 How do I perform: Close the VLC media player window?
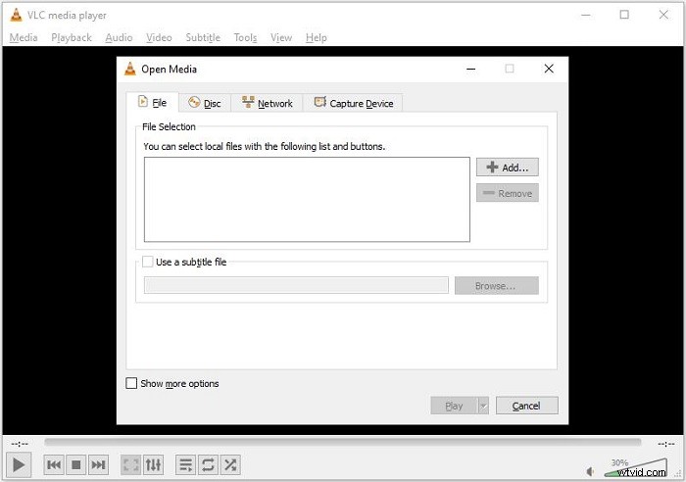pos(663,15)
